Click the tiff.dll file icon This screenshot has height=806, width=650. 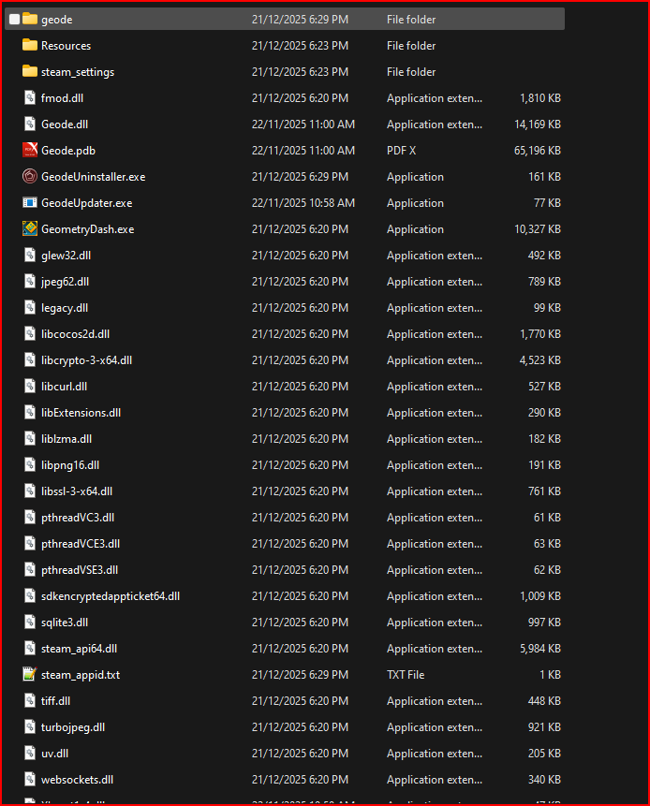pos(30,700)
